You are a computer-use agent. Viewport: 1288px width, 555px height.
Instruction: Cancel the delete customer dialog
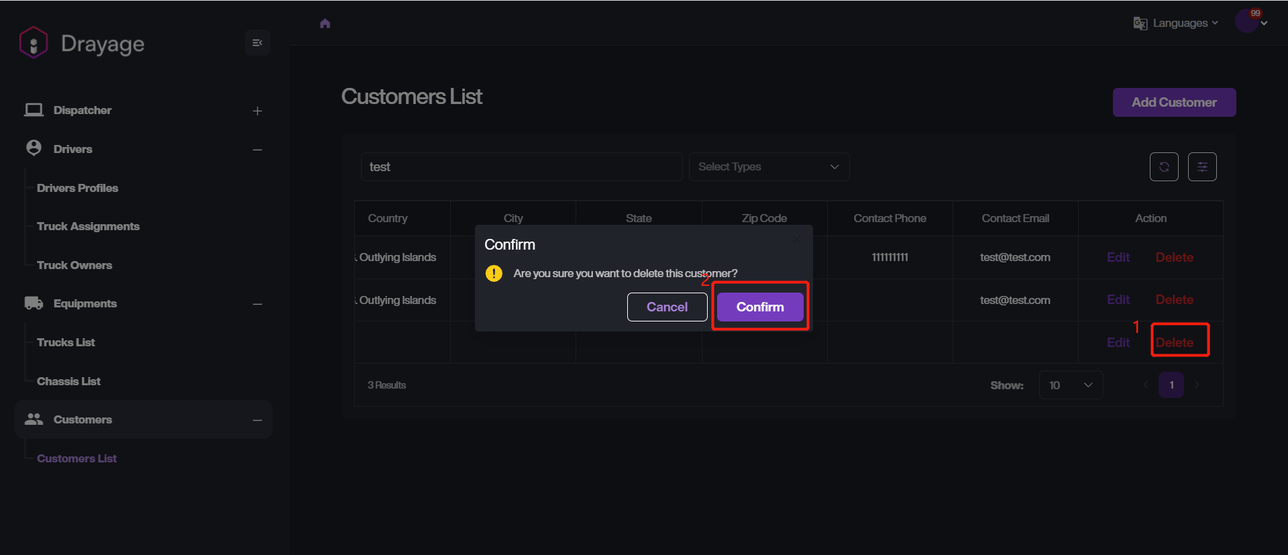667,307
